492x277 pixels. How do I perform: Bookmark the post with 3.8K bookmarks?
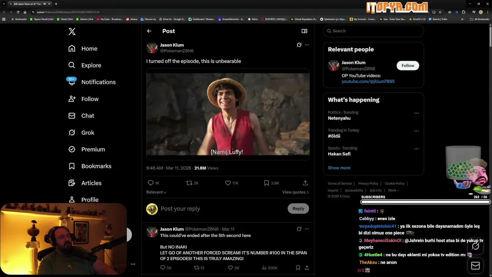(x=271, y=183)
